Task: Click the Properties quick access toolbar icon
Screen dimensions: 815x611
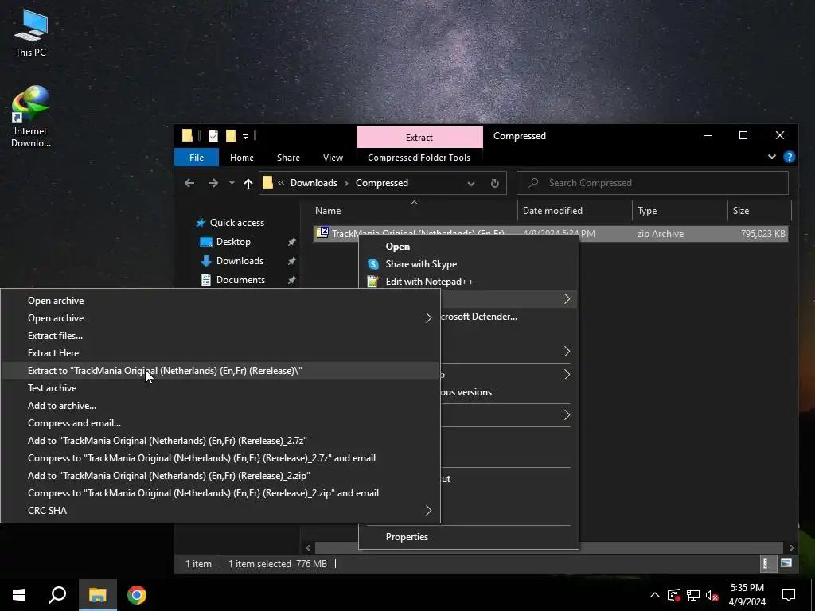Action: [213, 136]
